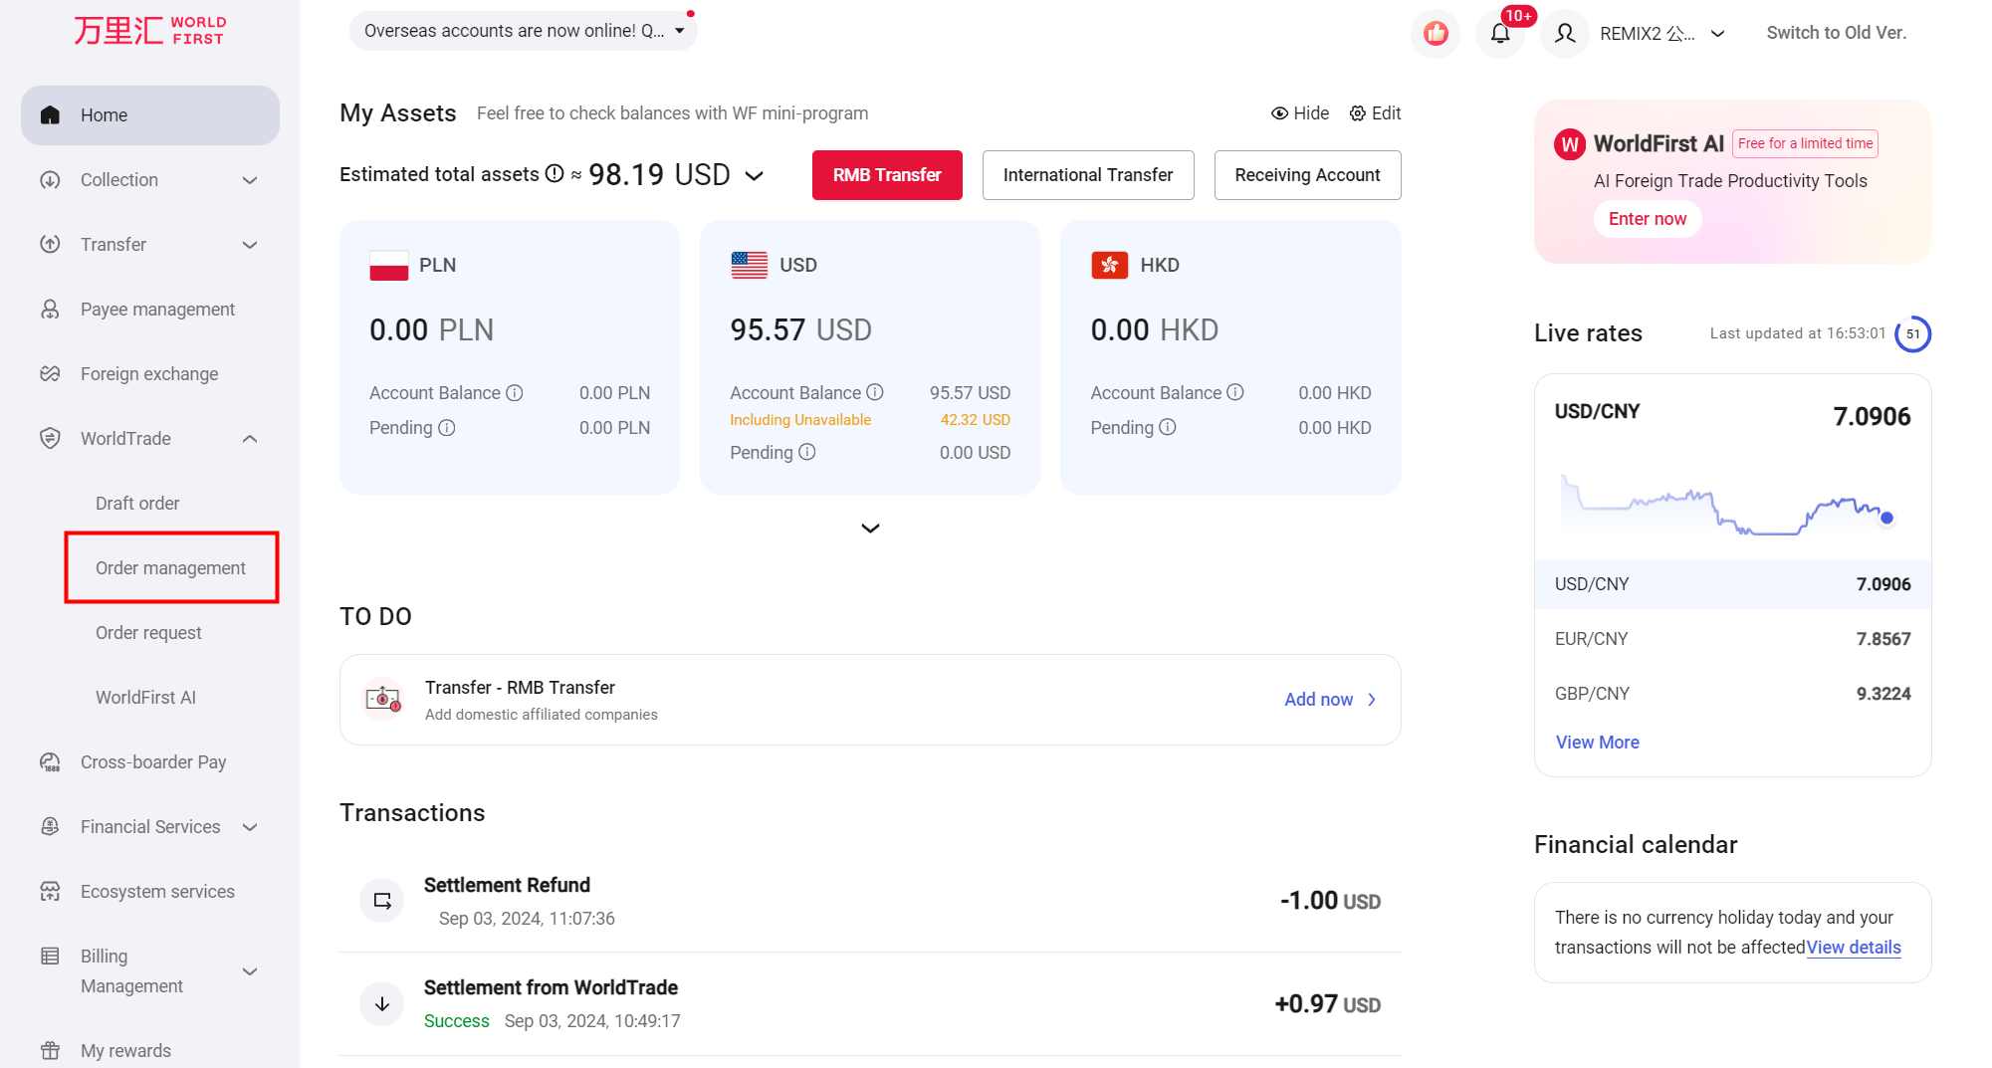Reveal more currency cards via down chevron
Screen dimensions: 1992x1068
(x=869, y=528)
